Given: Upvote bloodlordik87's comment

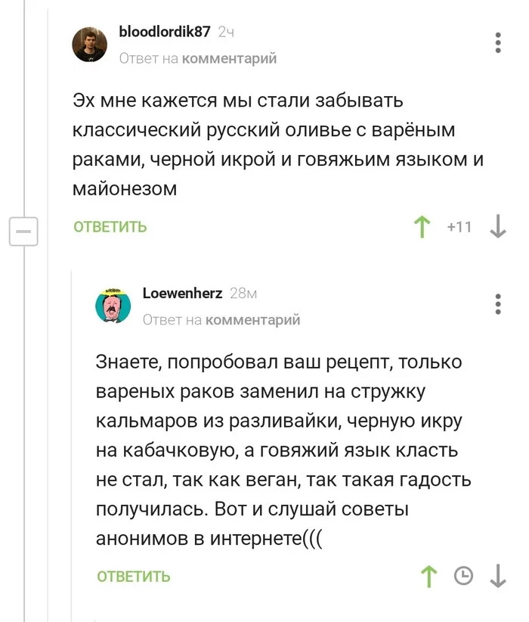Looking at the screenshot, I should pyautogui.click(x=422, y=227).
